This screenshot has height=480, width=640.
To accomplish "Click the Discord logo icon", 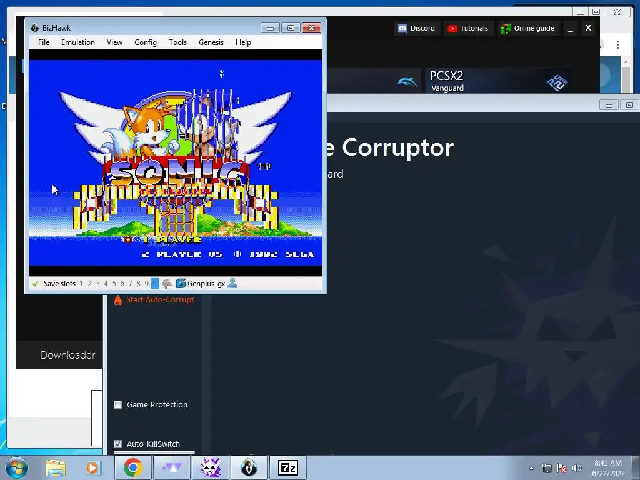I will coord(402,28).
